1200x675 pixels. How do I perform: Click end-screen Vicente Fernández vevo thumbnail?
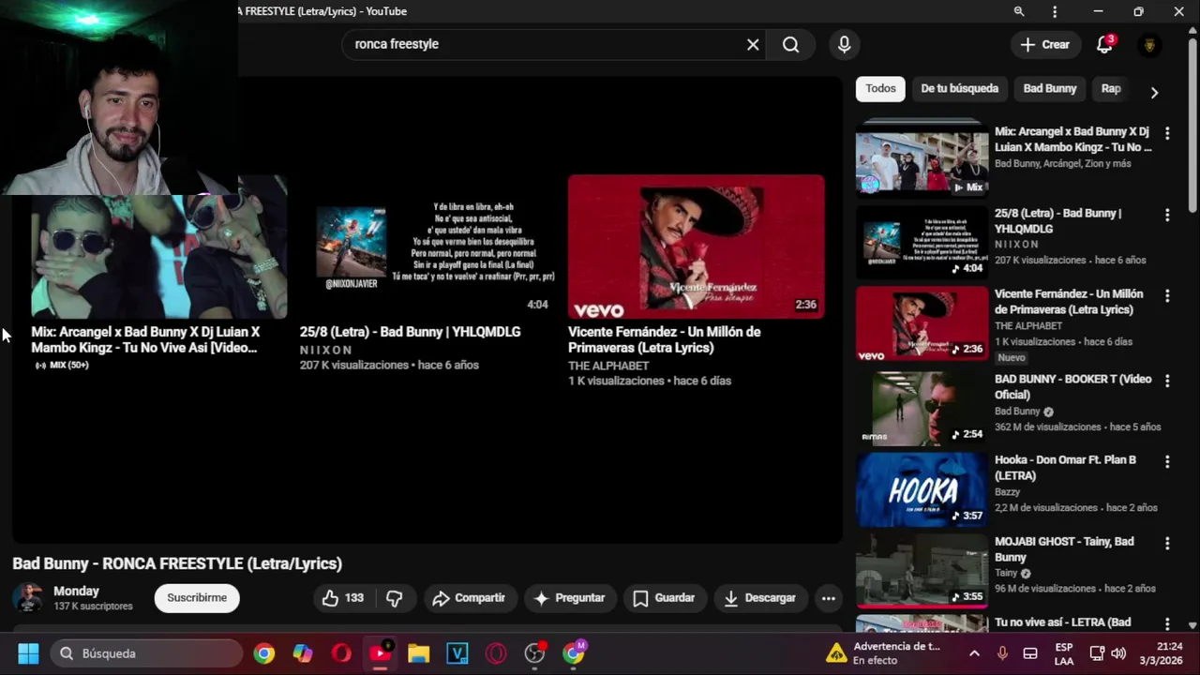(697, 247)
